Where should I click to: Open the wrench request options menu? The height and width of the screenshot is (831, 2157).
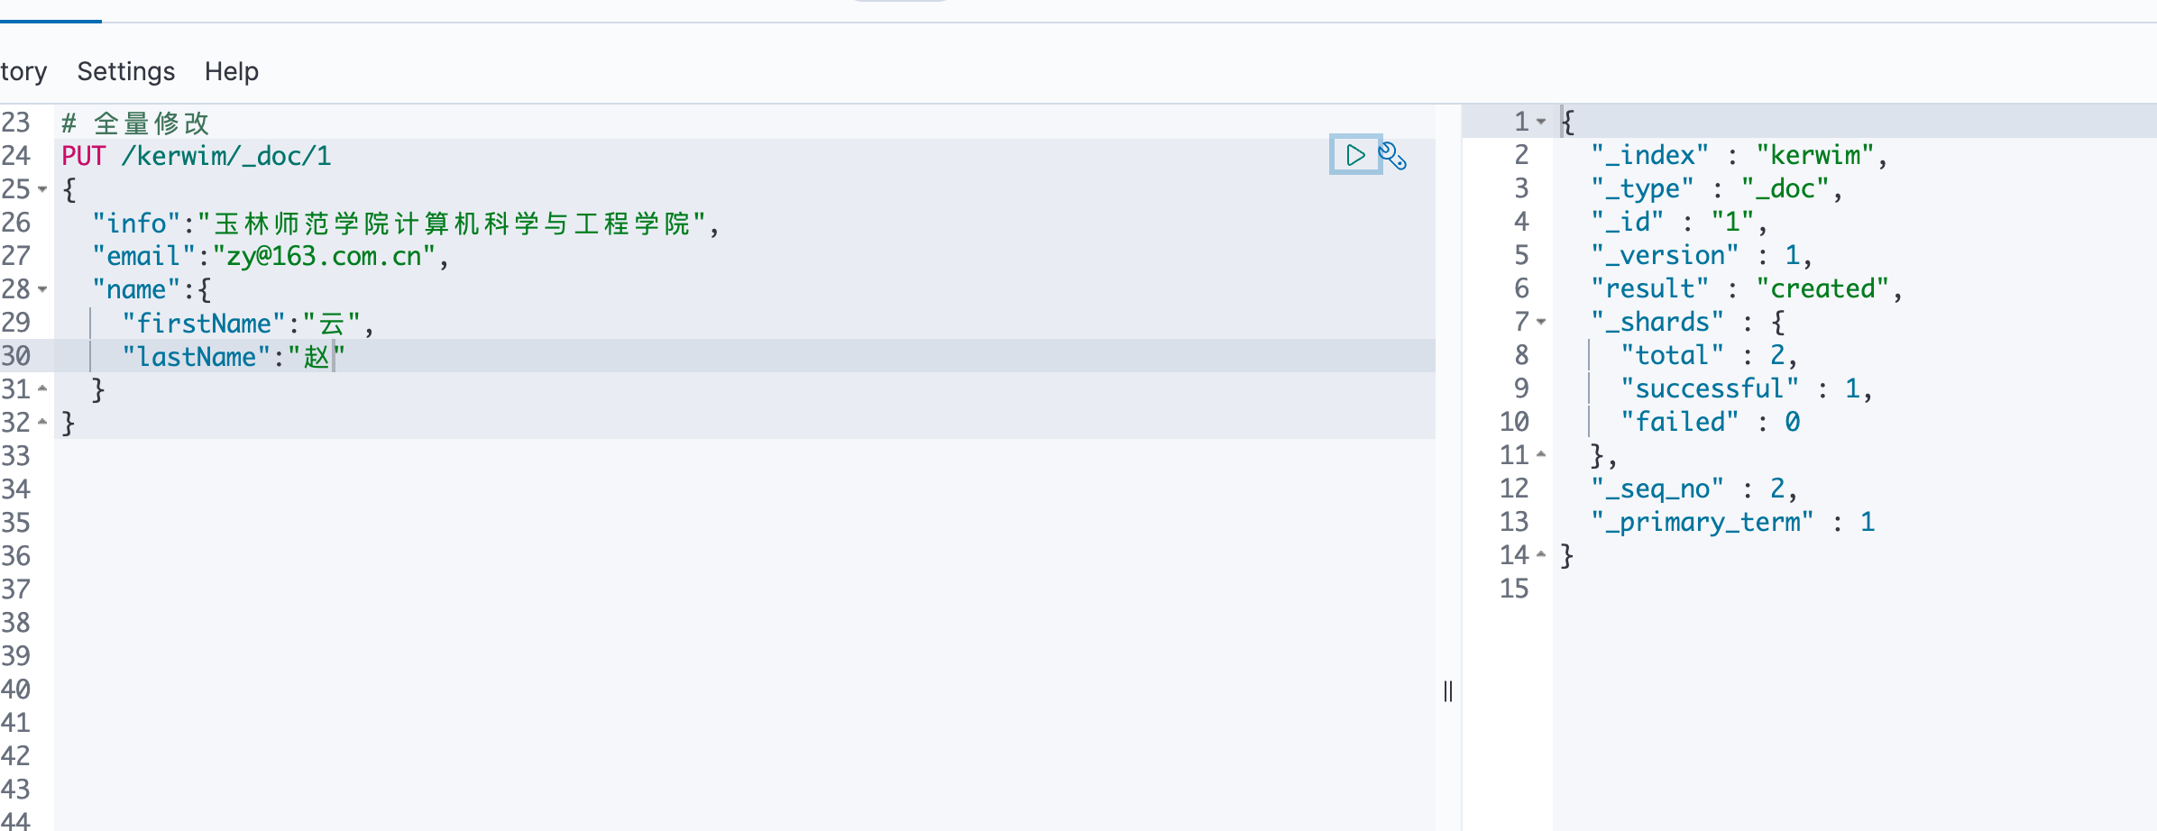coord(1393,156)
